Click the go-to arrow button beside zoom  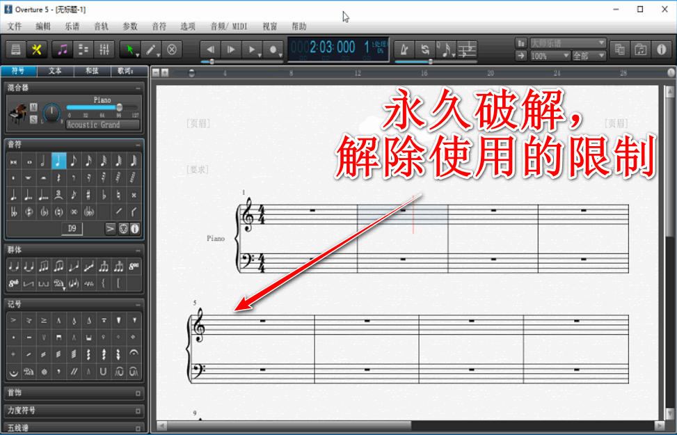coord(521,56)
